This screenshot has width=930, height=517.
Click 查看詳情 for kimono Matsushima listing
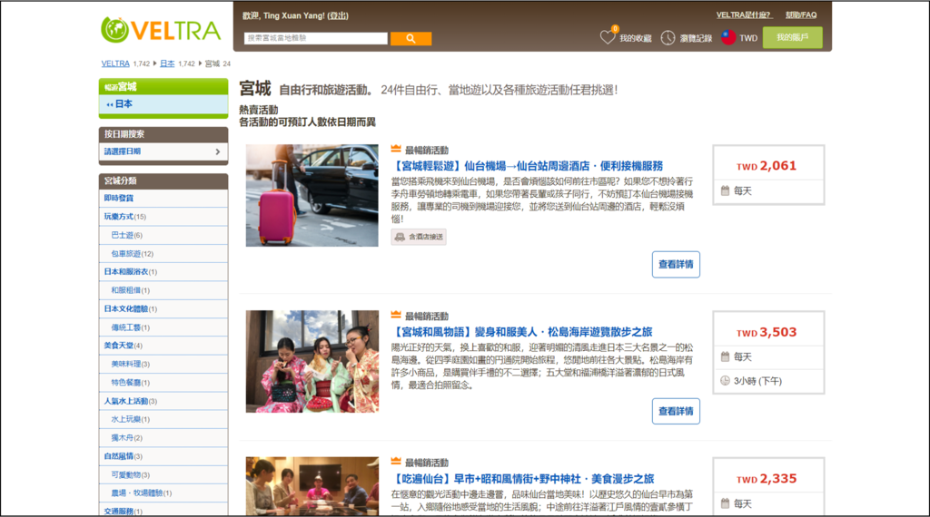coord(676,411)
